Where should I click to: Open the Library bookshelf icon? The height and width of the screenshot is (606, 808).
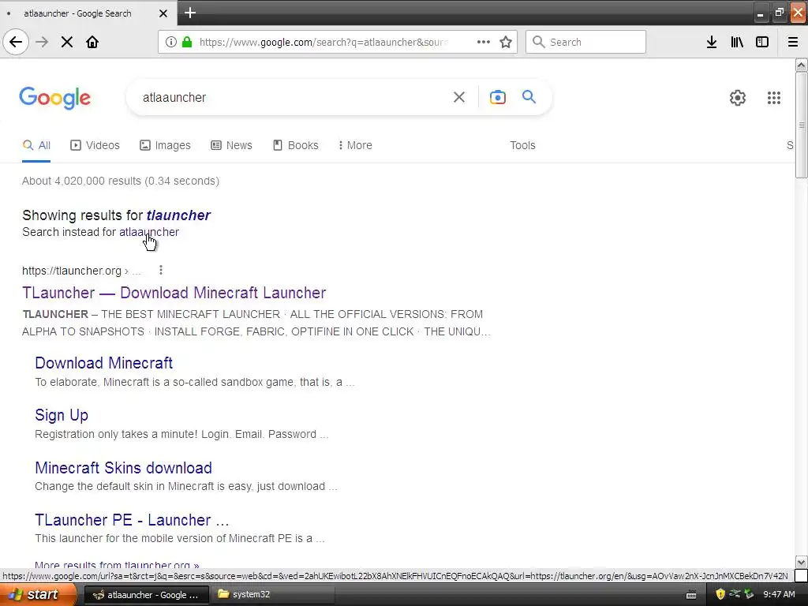[x=737, y=42]
